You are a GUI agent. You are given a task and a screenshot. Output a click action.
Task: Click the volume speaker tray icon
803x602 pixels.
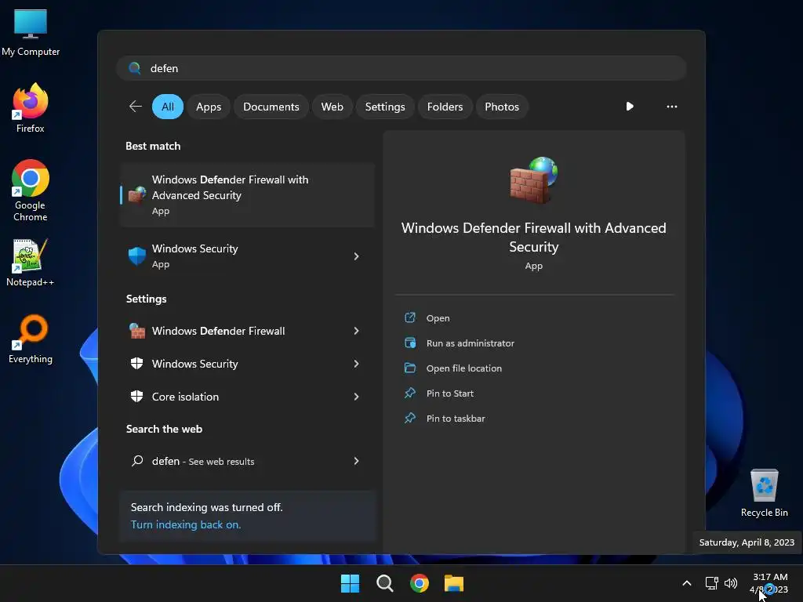731,583
